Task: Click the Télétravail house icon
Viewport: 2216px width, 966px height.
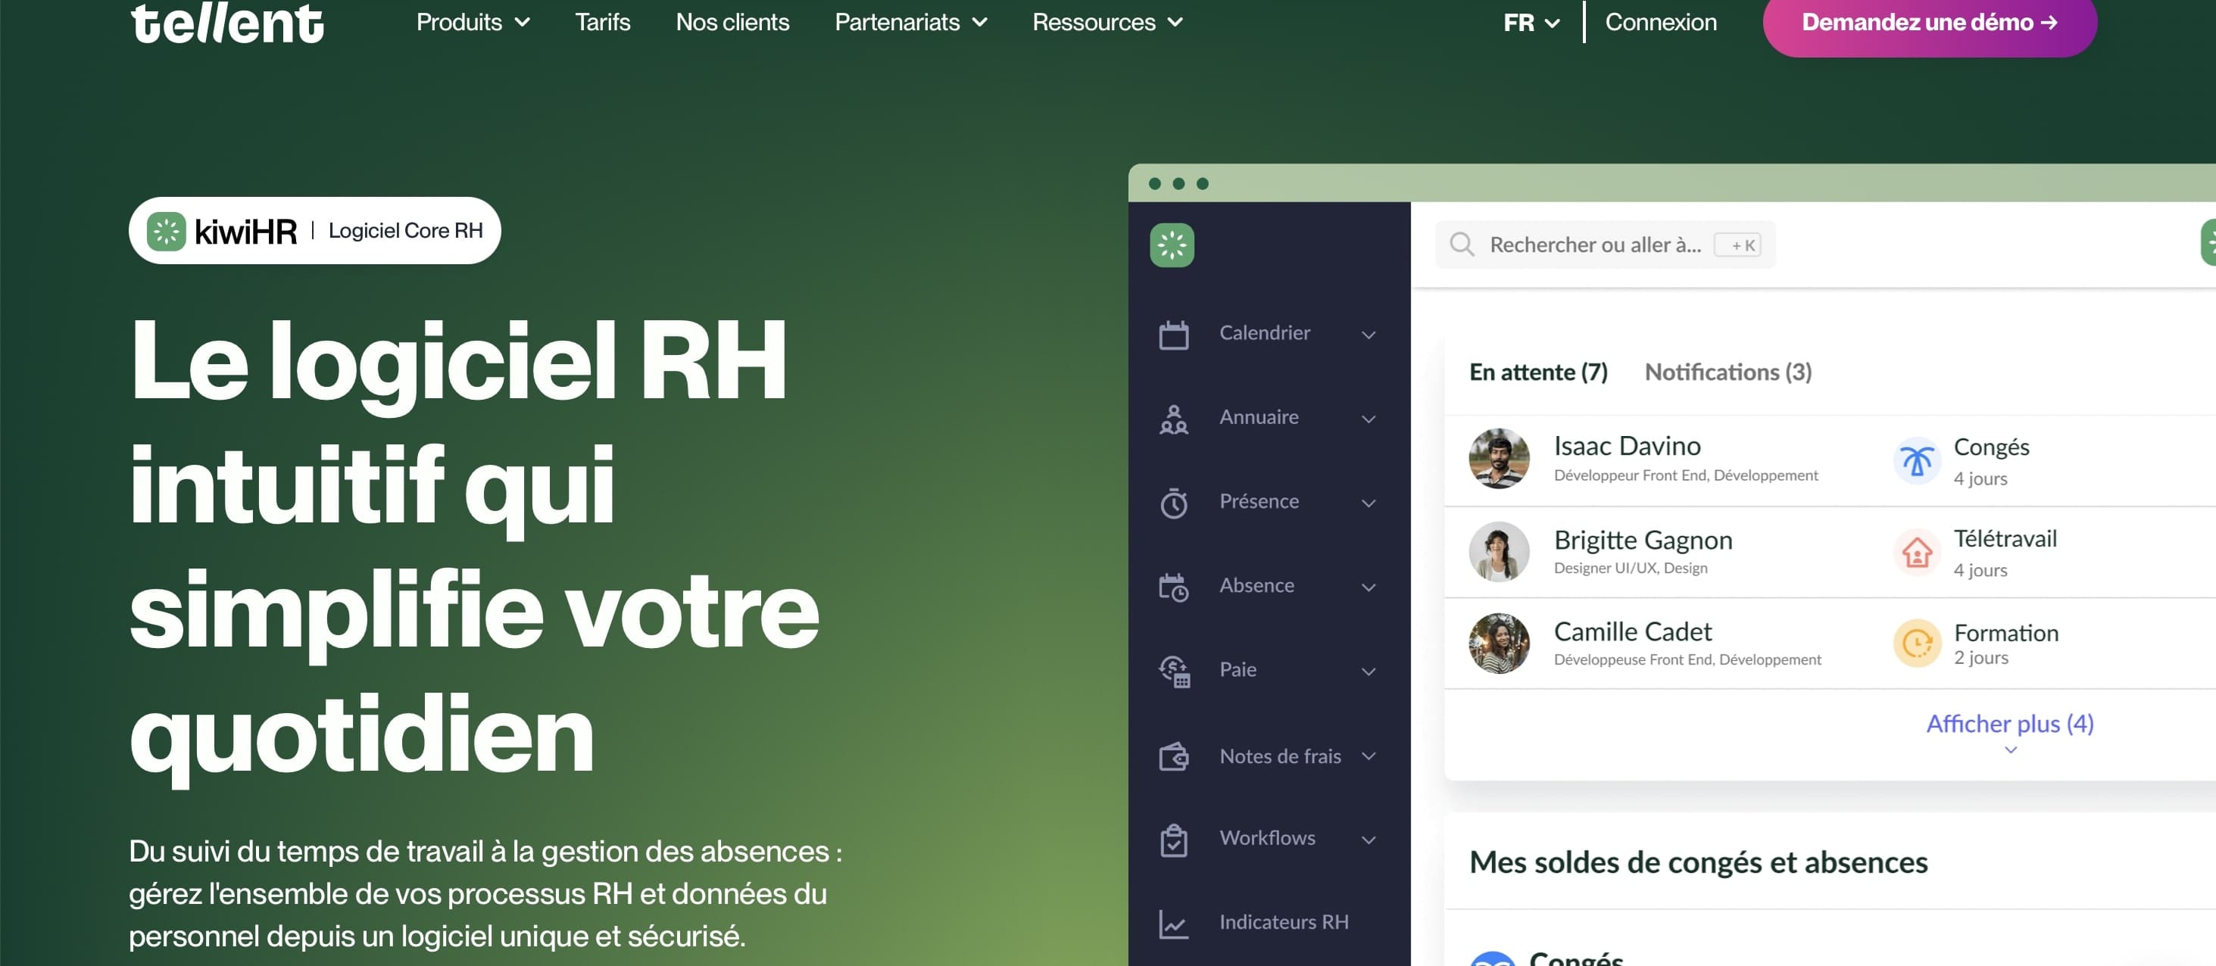Action: pyautogui.click(x=1917, y=552)
